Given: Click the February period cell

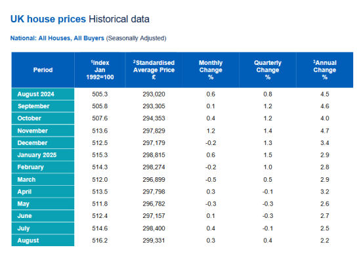Looking at the screenshot, I should click(43, 167).
